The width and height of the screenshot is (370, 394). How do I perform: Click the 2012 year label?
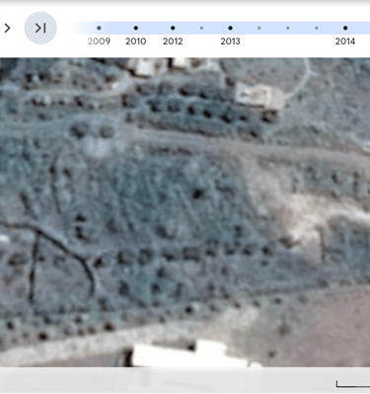click(173, 41)
